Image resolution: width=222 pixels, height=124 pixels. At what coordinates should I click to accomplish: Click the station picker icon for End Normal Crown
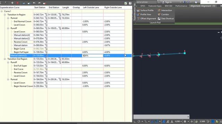46,21
